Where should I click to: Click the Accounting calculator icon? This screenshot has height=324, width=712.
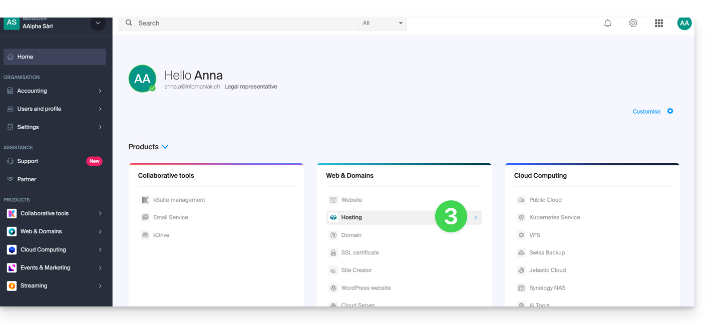pos(11,91)
